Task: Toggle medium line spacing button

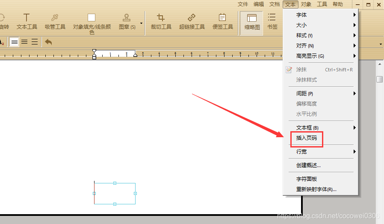Action: coord(24,42)
